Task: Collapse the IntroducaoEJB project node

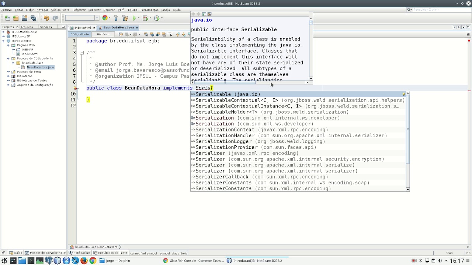Action: click(x=4, y=41)
